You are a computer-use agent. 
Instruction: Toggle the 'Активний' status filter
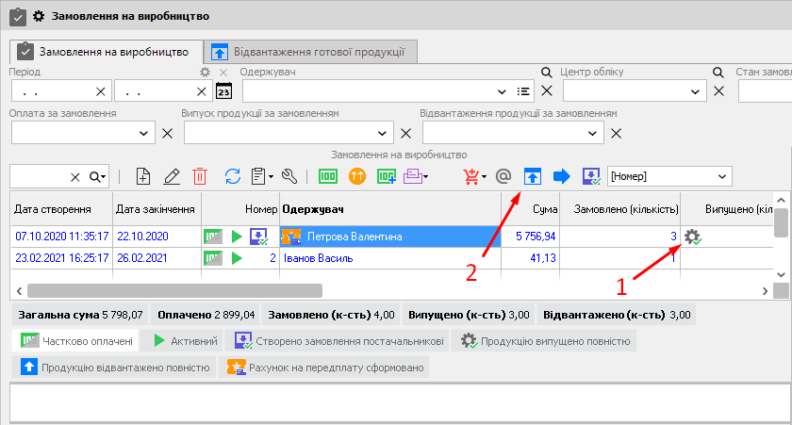click(x=186, y=340)
